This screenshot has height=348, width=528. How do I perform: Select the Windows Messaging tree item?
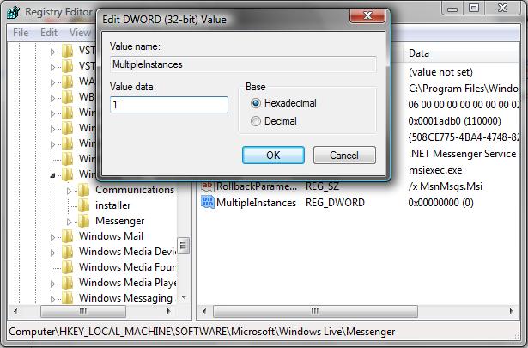click(125, 298)
